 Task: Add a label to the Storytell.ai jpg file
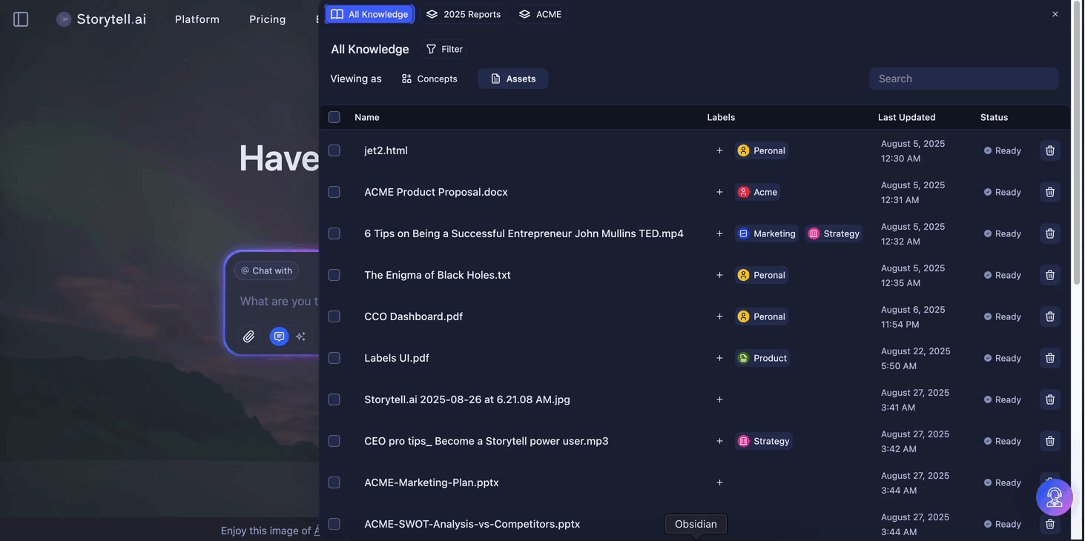pyautogui.click(x=719, y=399)
